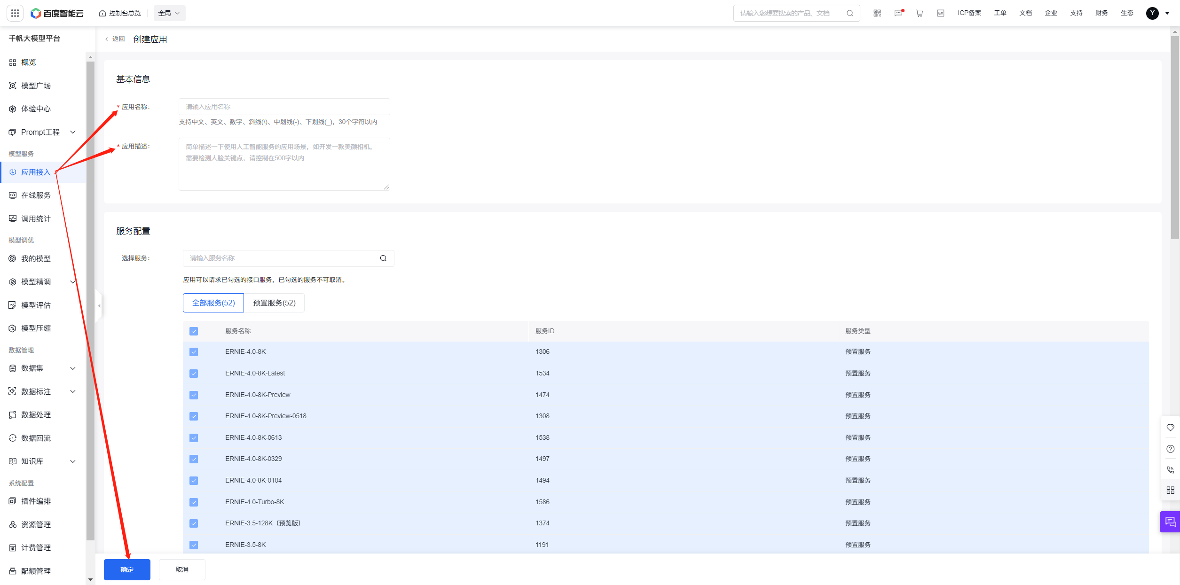Open the help question-mark icon on right
The width and height of the screenshot is (1180, 585).
[x=1170, y=449]
